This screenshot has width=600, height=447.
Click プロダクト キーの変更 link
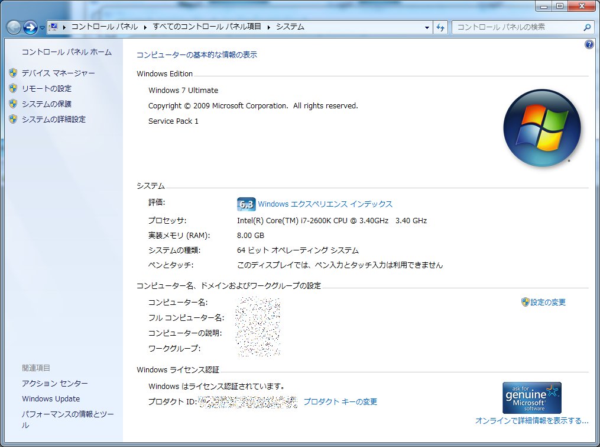pos(340,402)
